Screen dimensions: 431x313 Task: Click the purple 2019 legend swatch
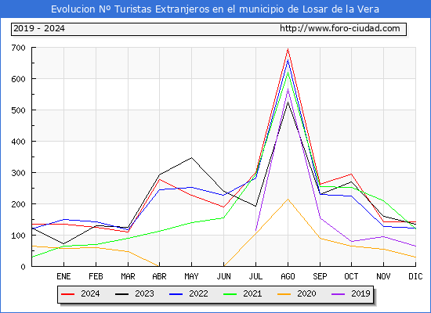pos(338,294)
